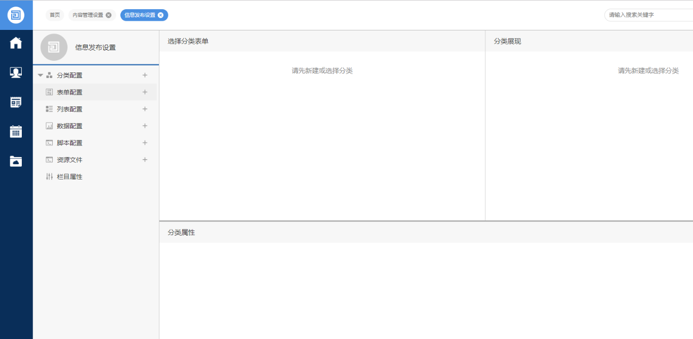693x339 pixels.
Task: Select 栏目属性 in the sidebar tree
Action: pos(70,176)
